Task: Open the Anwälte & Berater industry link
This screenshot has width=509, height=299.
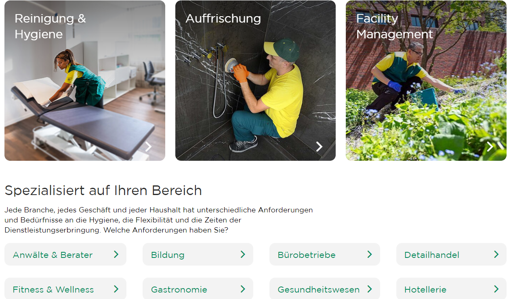Action: coord(65,254)
